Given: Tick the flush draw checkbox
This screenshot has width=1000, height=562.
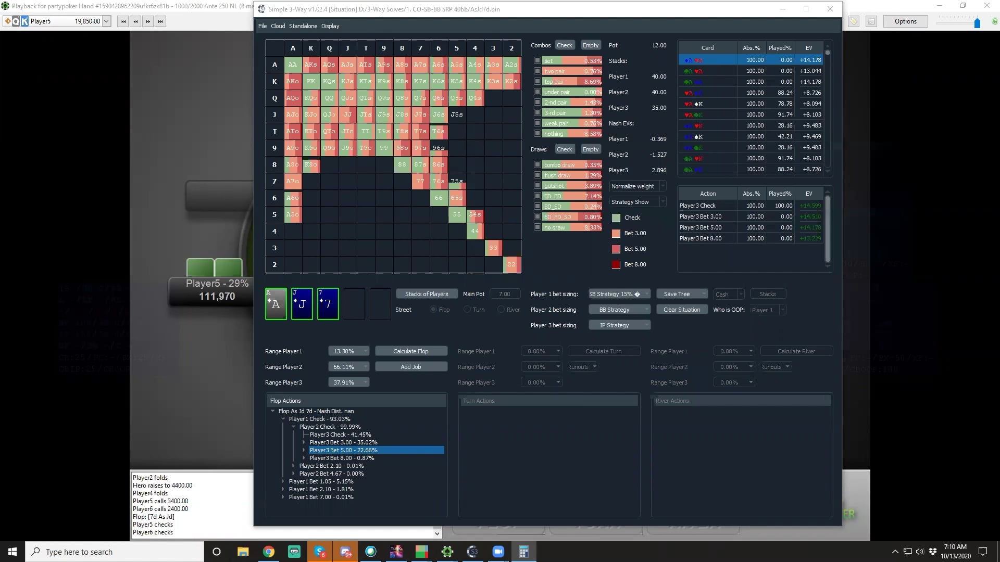Looking at the screenshot, I should 537,175.
